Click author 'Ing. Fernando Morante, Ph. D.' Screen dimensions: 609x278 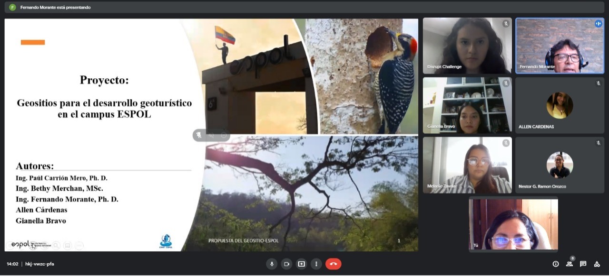pos(67,199)
